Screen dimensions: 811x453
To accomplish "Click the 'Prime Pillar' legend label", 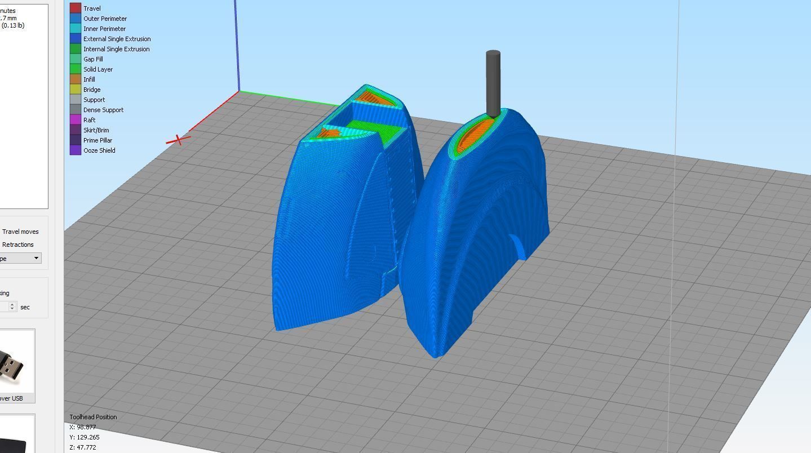I will [x=98, y=140].
